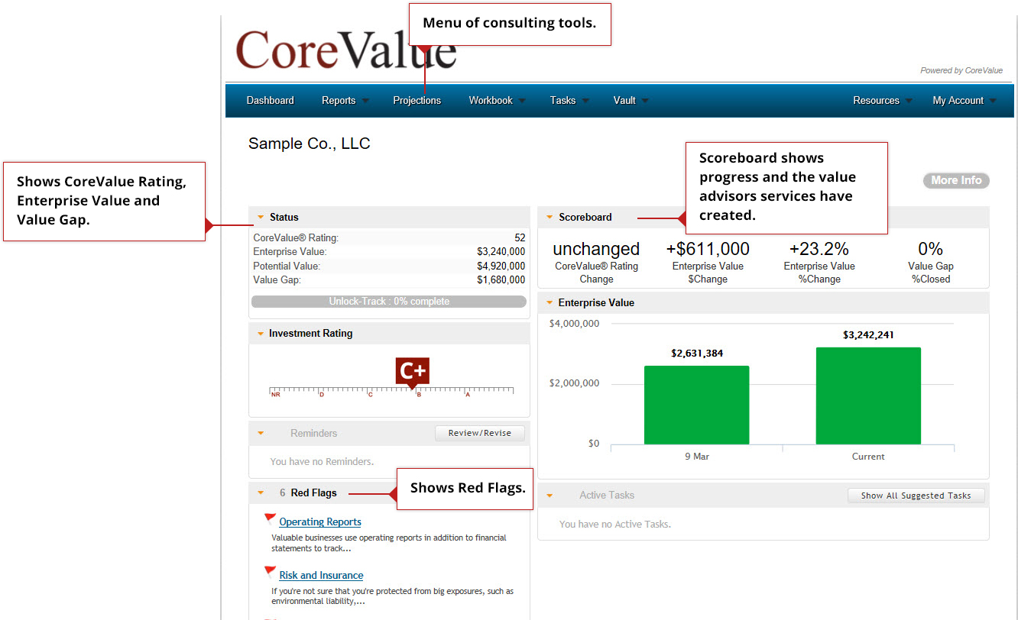The width and height of the screenshot is (1018, 620).
Task: Click the dropdown arrow next to Resources
Action: point(909,101)
